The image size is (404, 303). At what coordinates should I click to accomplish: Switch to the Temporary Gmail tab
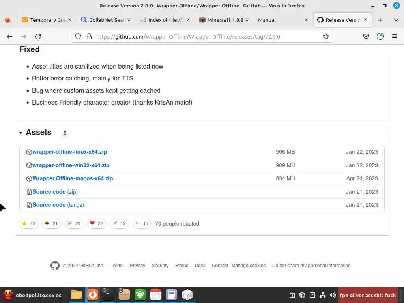pos(47,20)
